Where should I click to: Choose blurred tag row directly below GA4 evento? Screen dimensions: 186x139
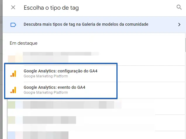click(x=70, y=105)
